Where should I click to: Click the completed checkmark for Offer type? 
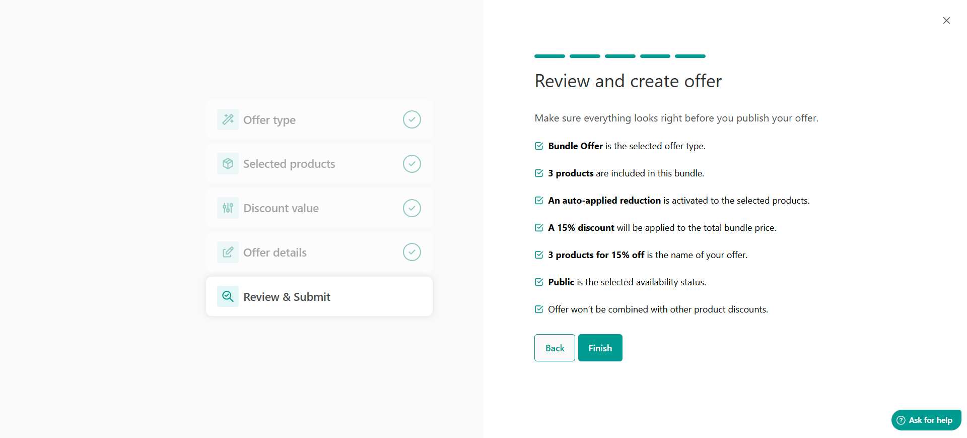pos(412,119)
